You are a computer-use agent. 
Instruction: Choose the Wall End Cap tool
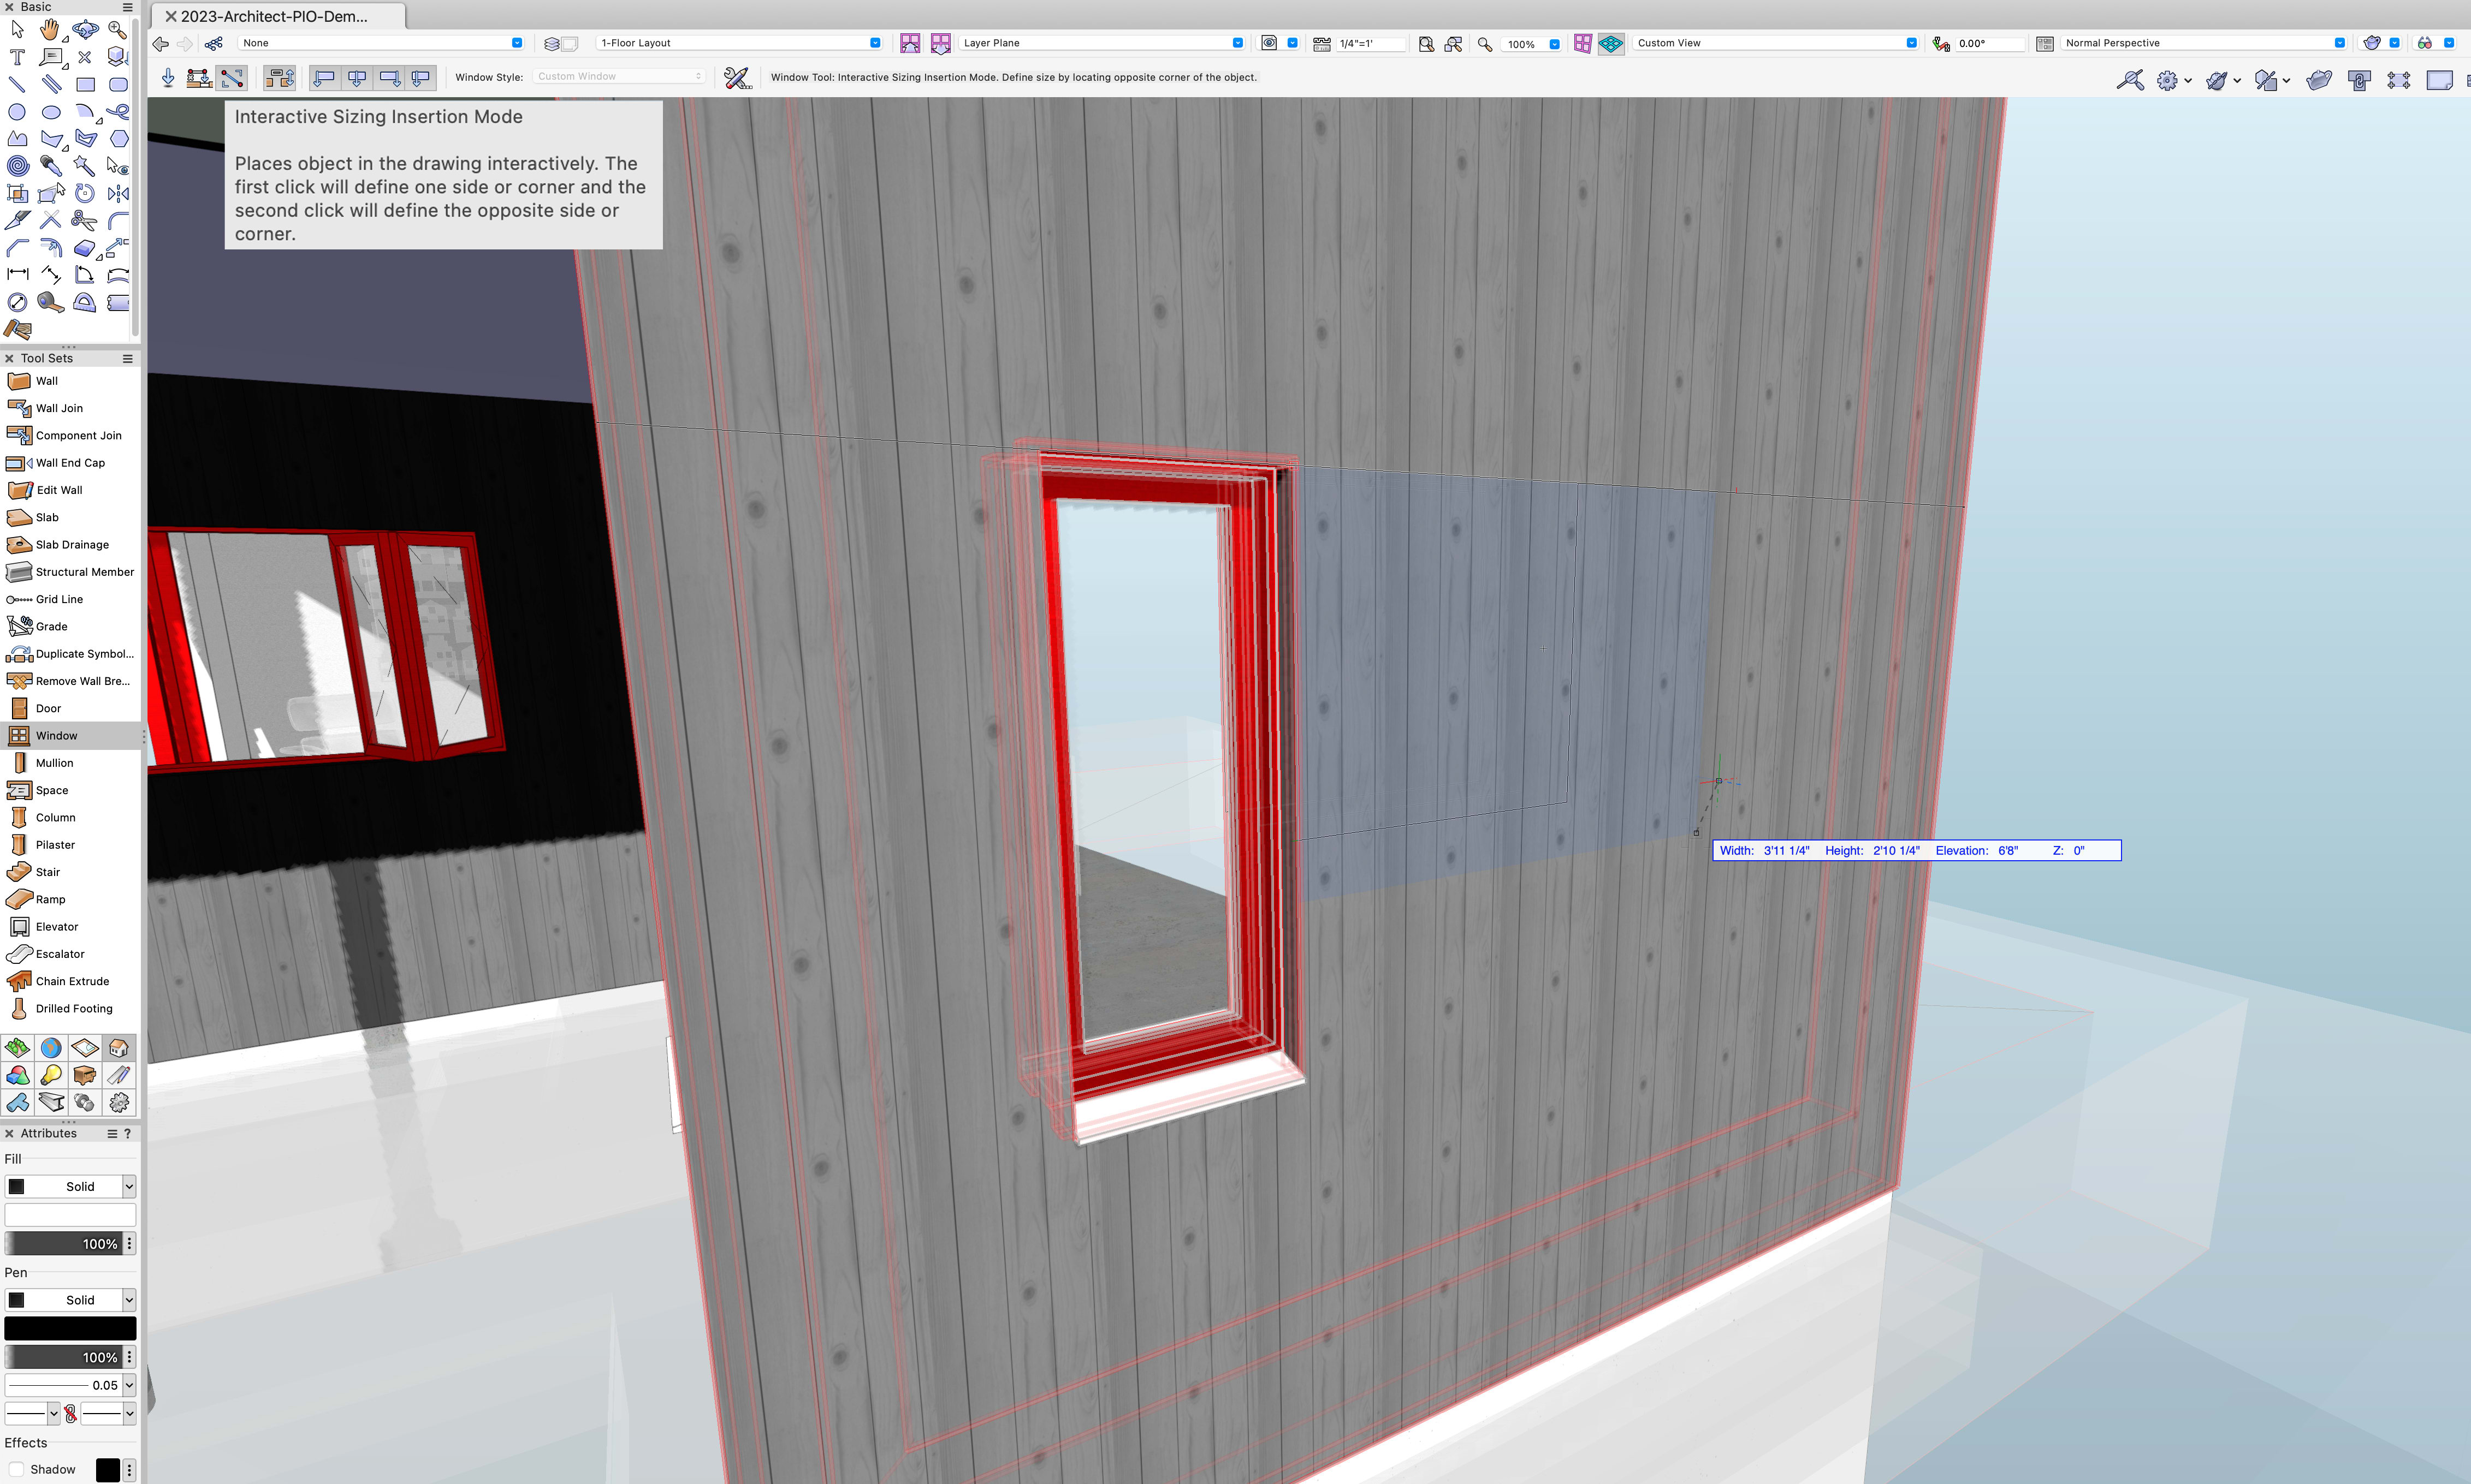click(x=70, y=463)
